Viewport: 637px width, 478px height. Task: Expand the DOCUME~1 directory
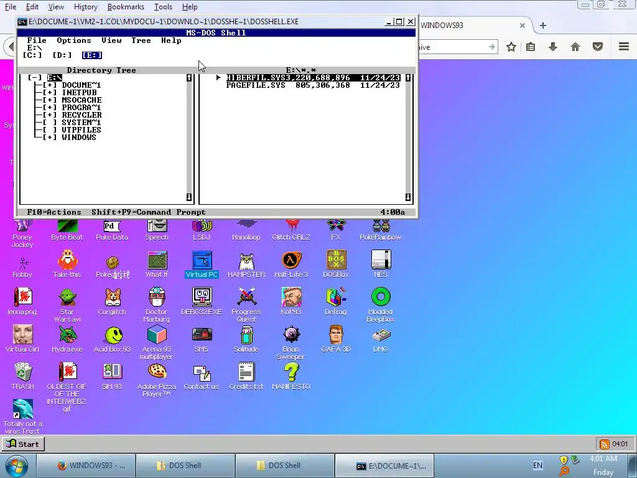(50, 85)
